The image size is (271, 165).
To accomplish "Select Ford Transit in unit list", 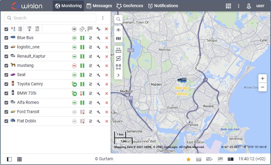I will [x=28, y=112].
